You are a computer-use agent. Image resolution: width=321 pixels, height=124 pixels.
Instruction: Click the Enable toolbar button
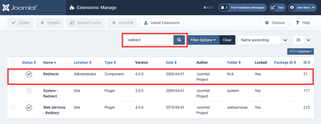pyautogui.click(x=20, y=23)
